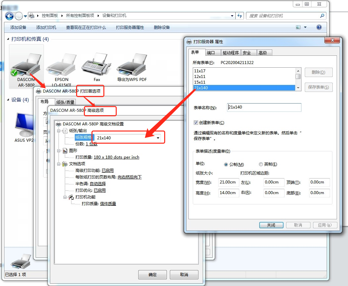Click the 确定 button in 高级选项 dialog

click(x=153, y=275)
